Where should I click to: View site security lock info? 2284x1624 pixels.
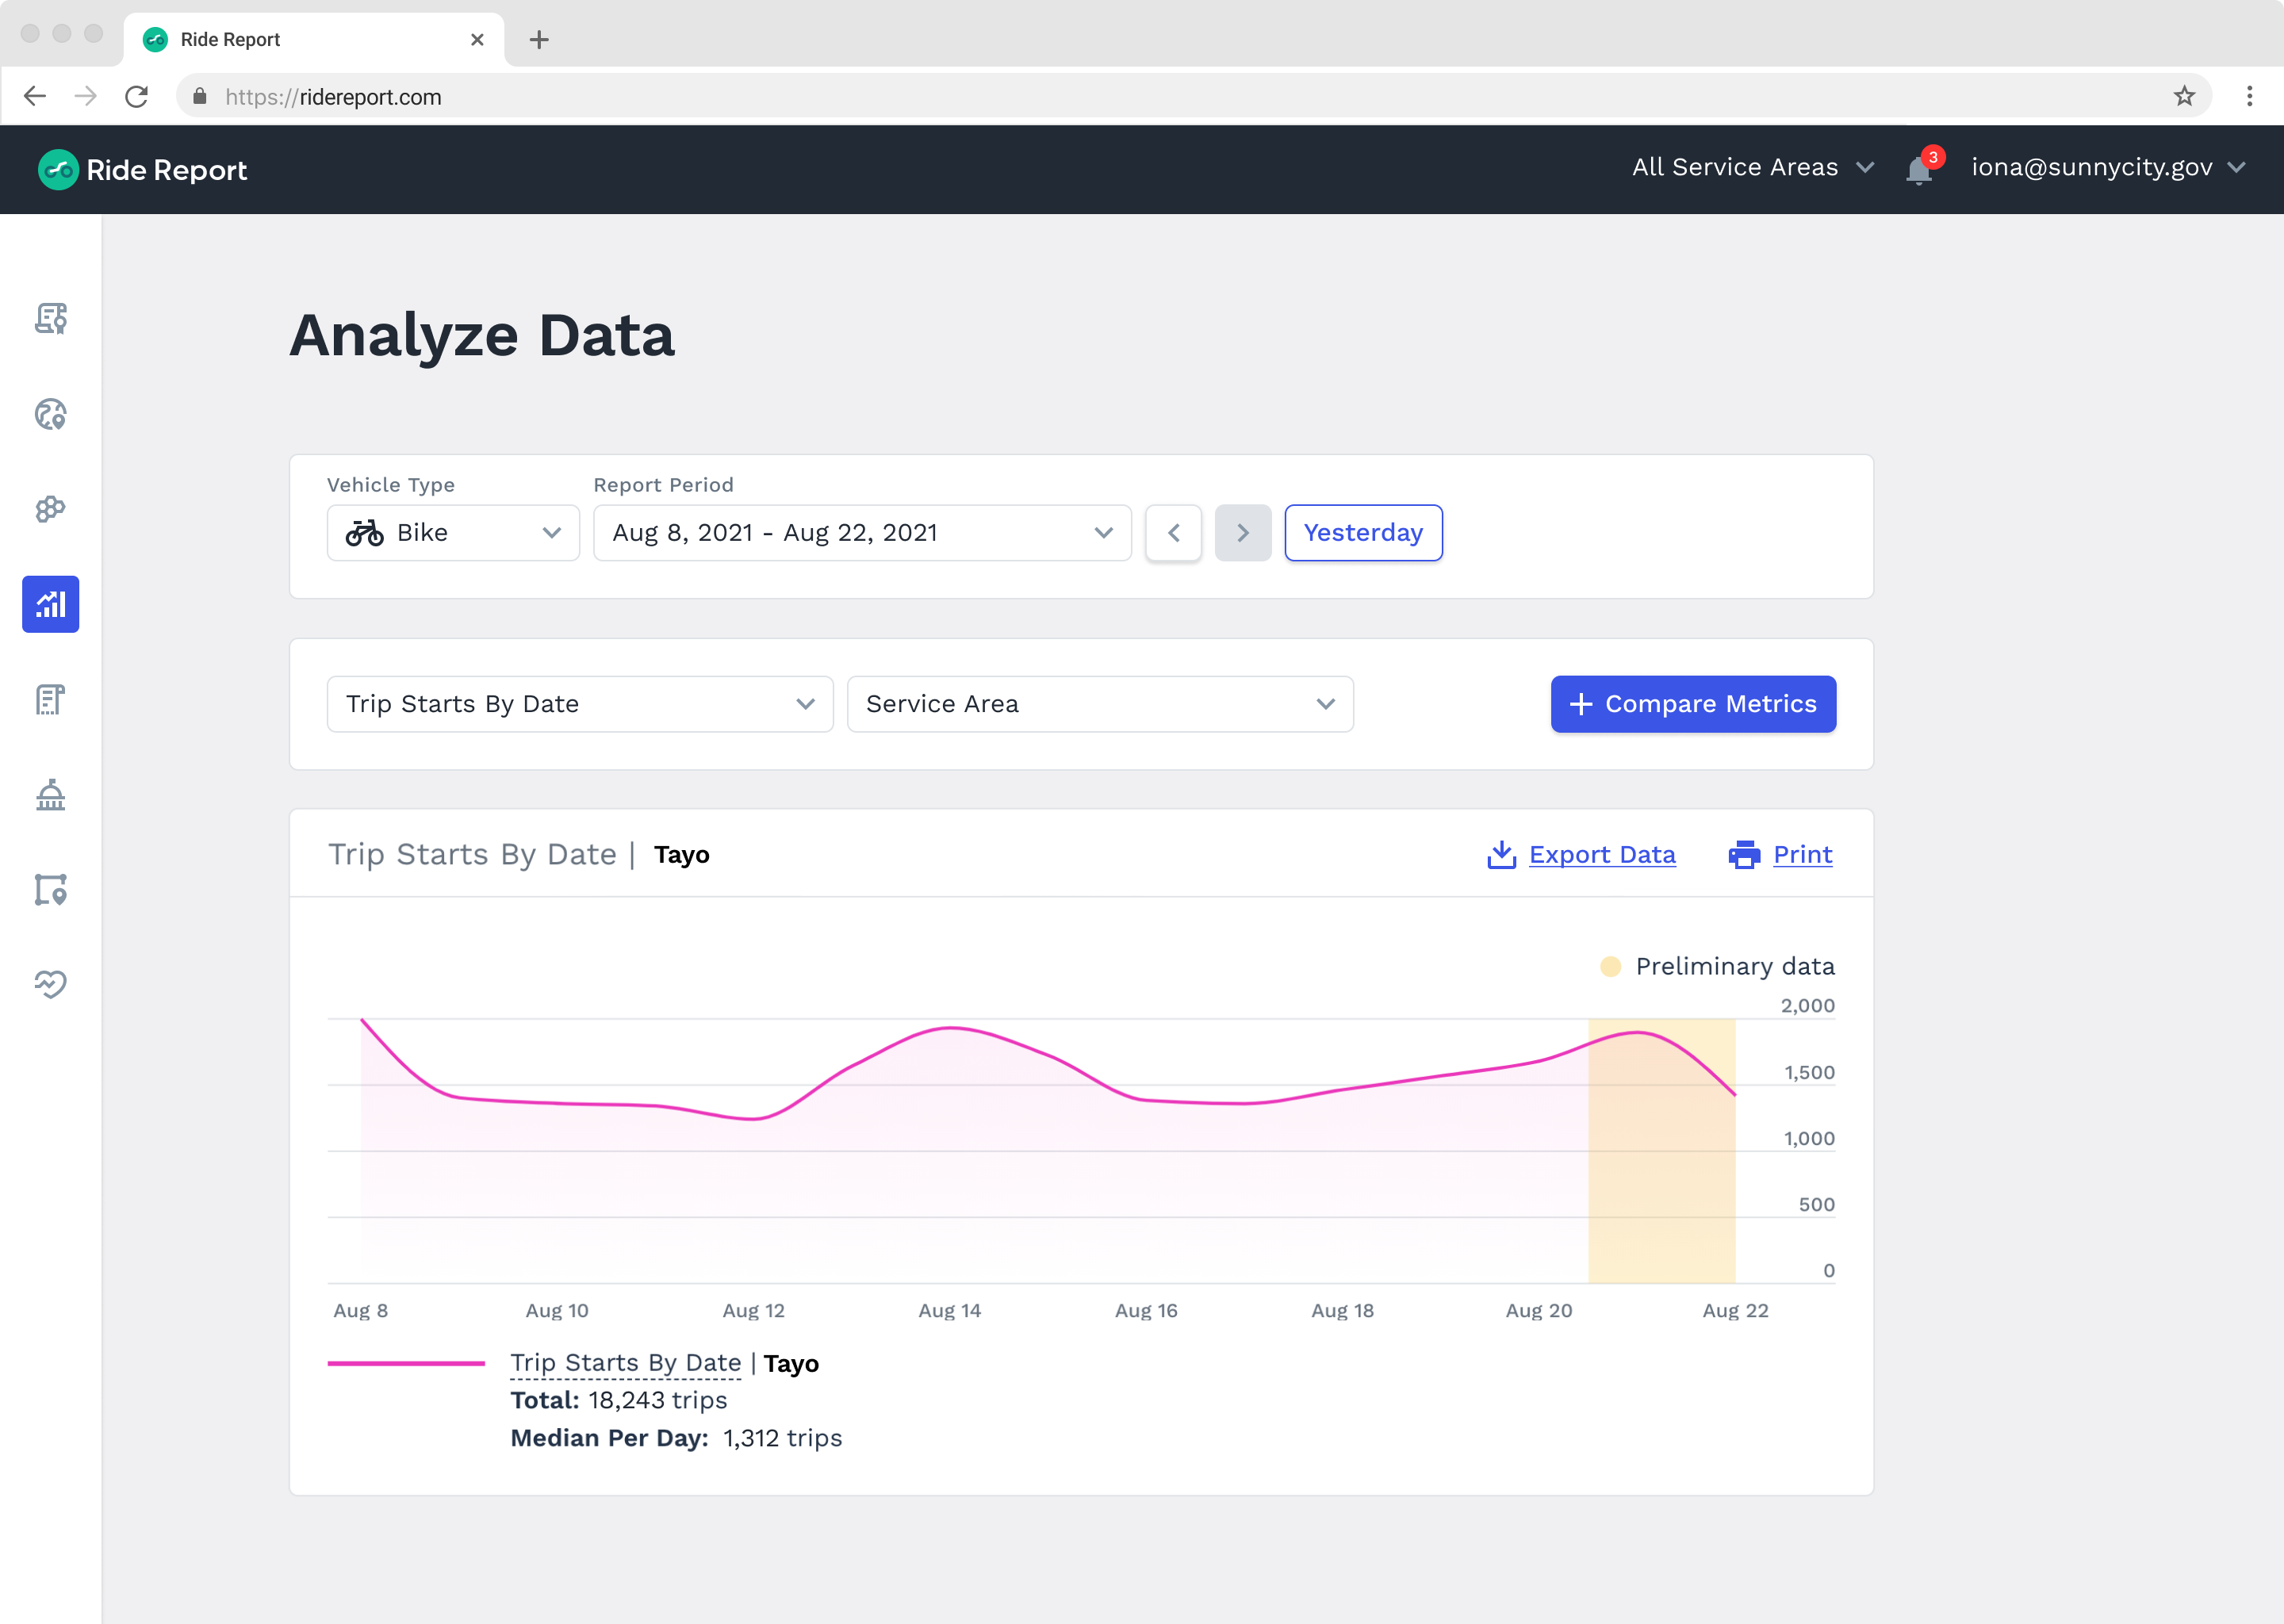point(200,96)
